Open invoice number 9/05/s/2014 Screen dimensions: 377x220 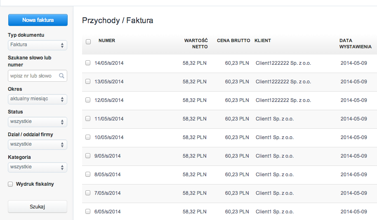click(108, 156)
